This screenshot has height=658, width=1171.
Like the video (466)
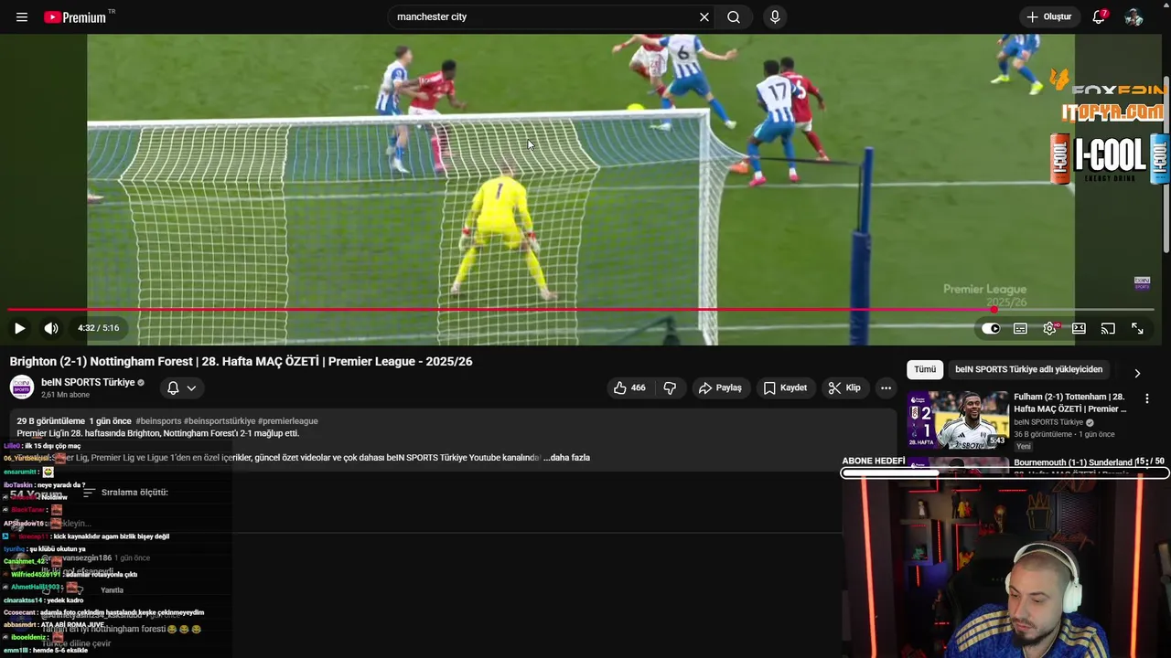tap(629, 388)
